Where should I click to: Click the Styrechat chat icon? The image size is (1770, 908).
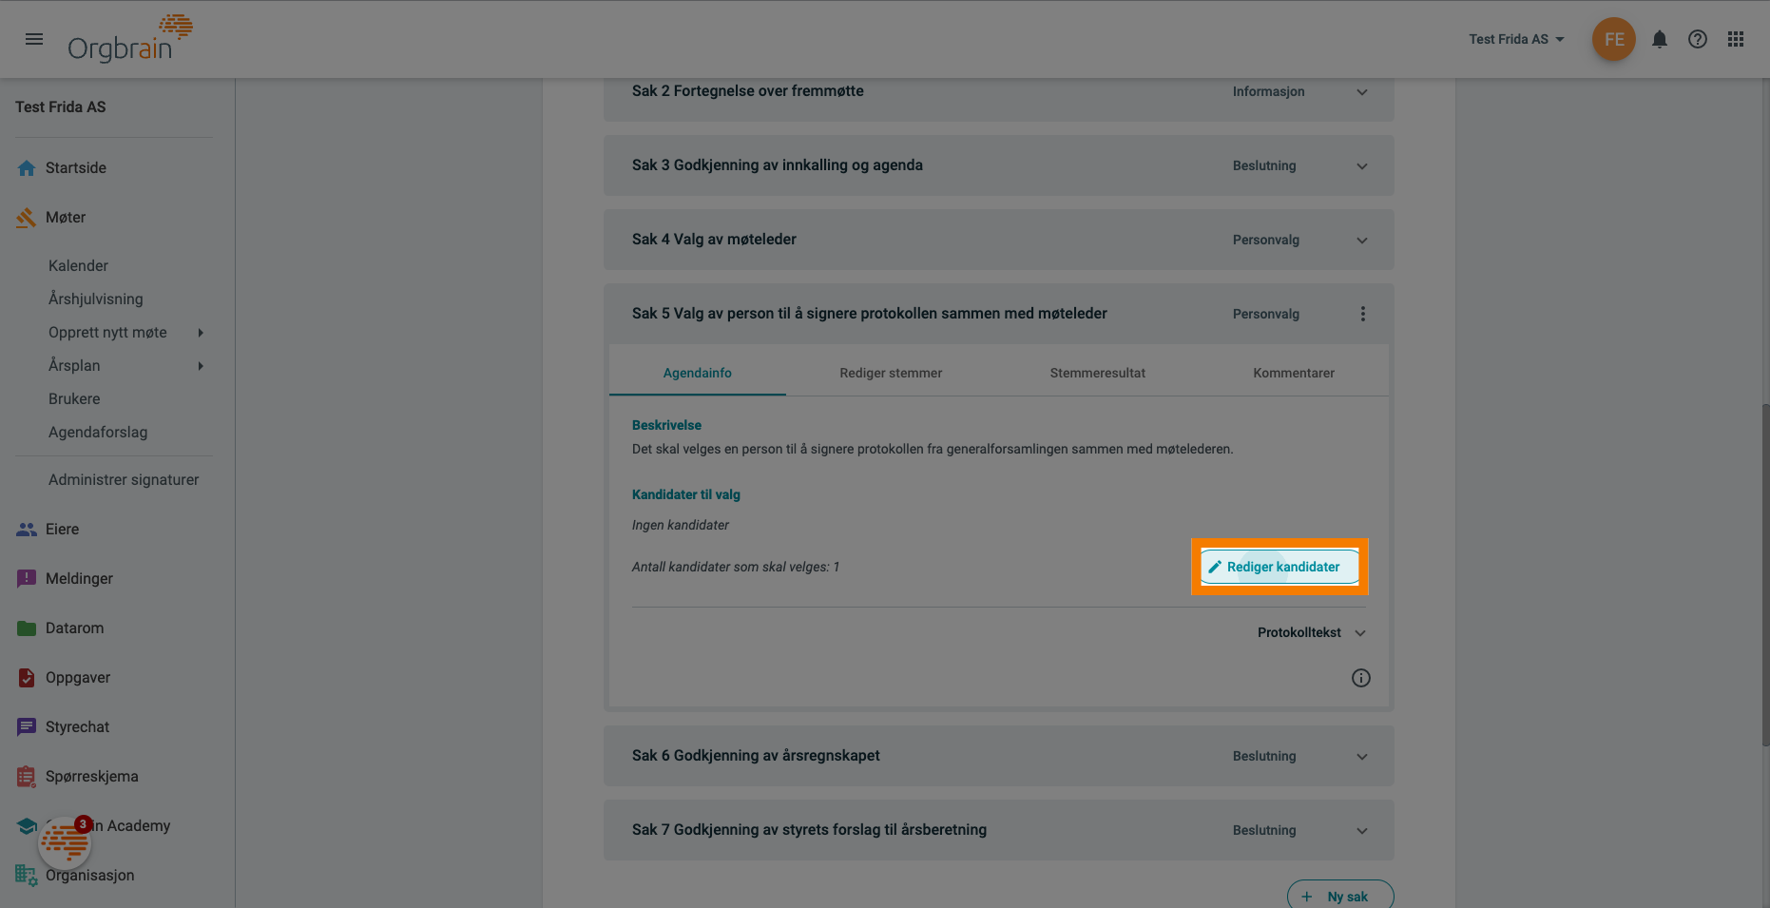click(x=27, y=727)
